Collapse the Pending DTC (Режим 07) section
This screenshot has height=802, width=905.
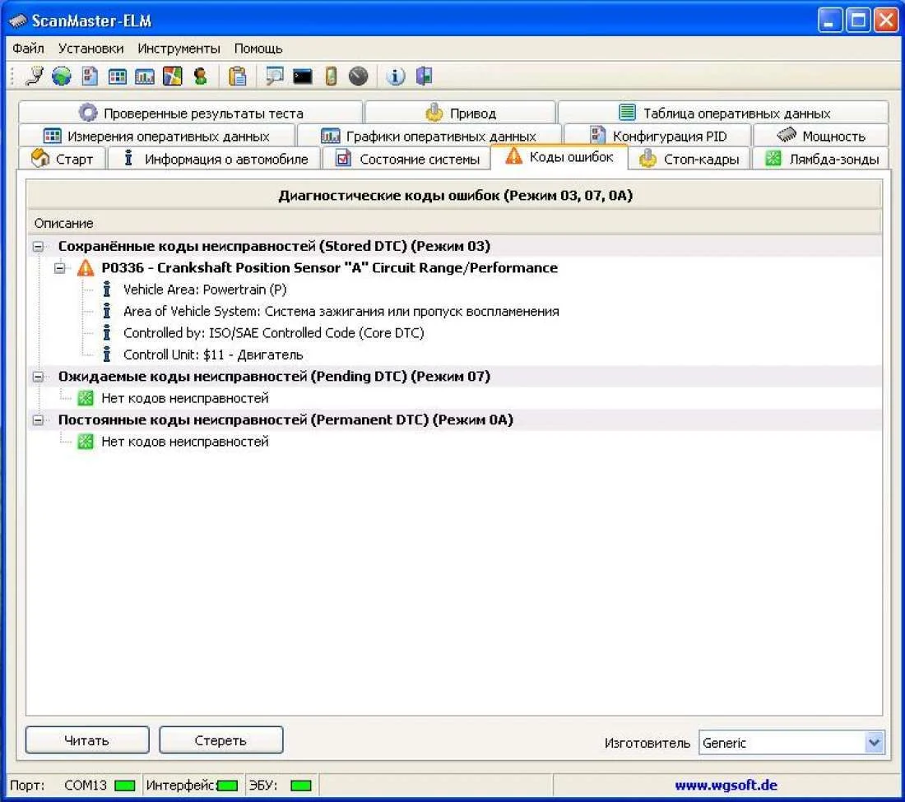pos(38,377)
